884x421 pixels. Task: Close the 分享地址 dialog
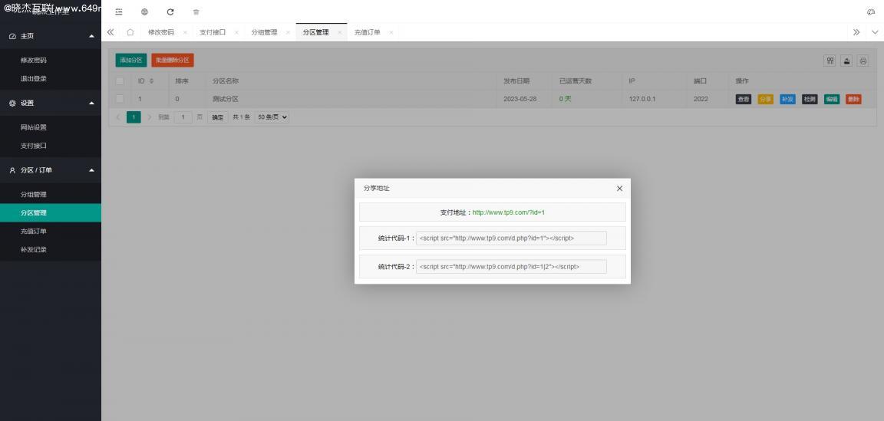[619, 188]
